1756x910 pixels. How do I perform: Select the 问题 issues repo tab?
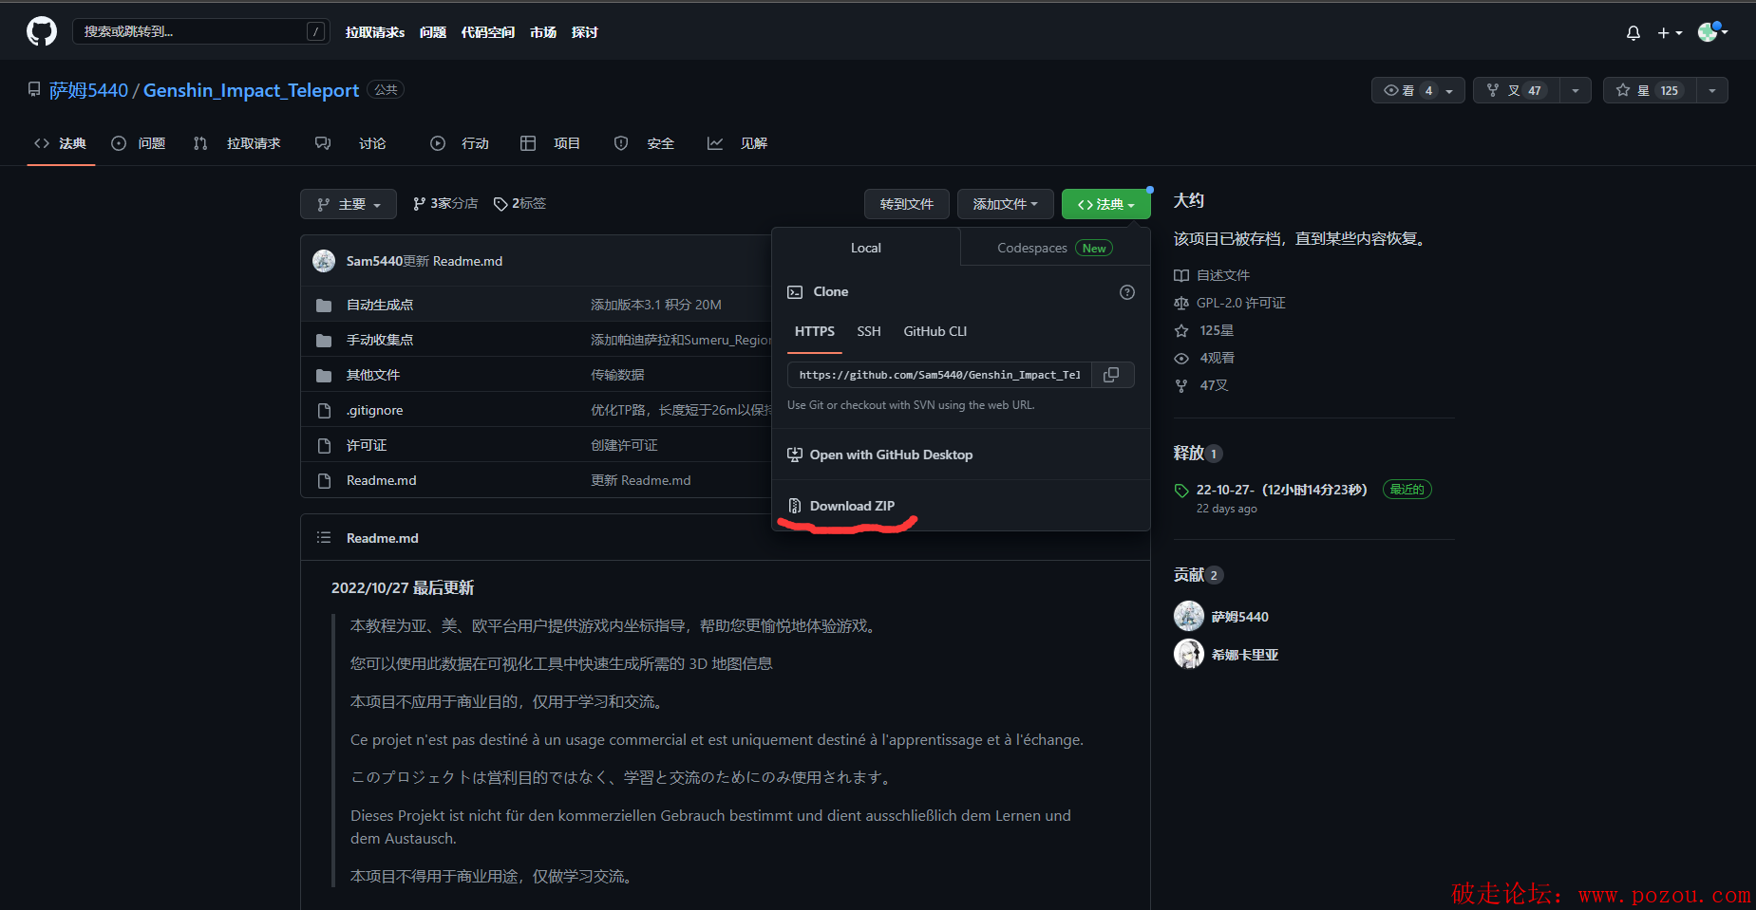click(x=139, y=143)
